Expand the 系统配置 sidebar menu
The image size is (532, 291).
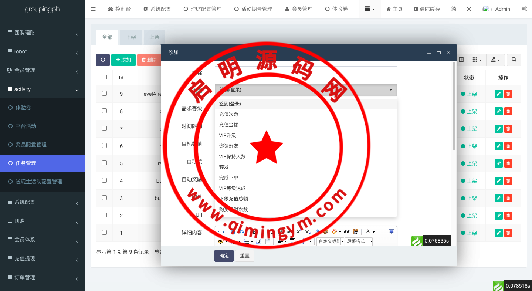43,202
